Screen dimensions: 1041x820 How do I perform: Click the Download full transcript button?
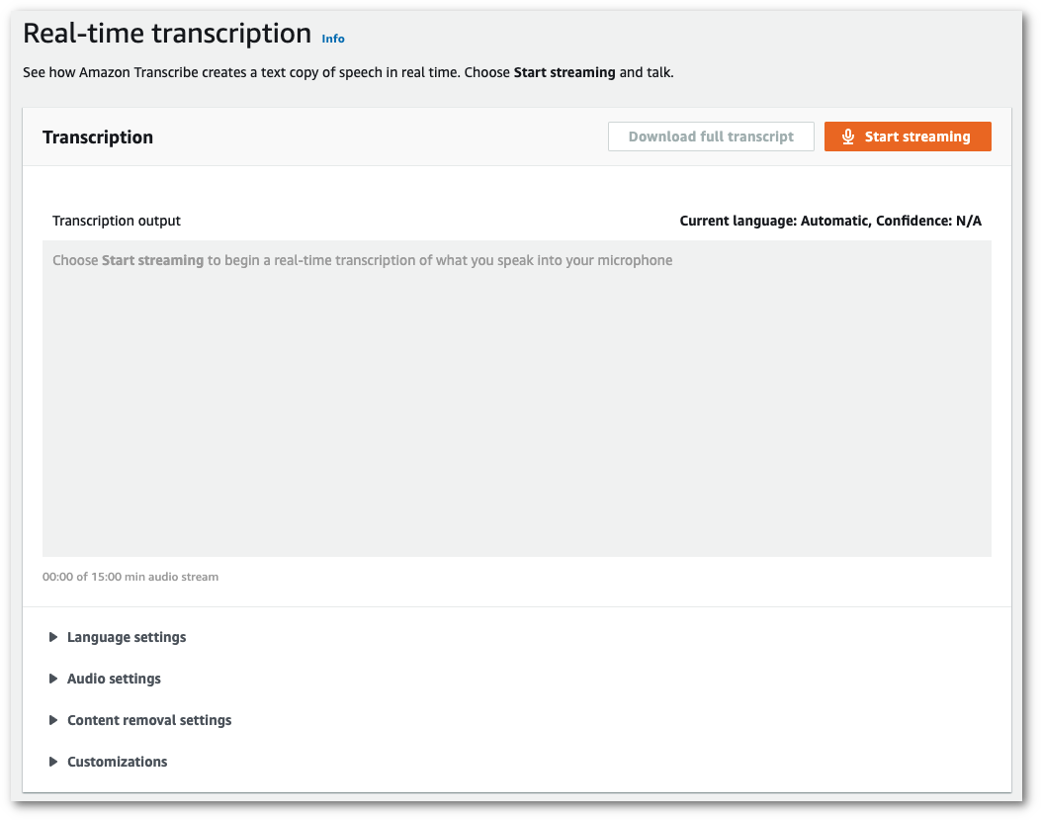click(x=711, y=136)
